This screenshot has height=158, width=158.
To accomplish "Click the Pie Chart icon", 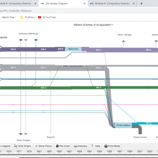I will point(57,146).
